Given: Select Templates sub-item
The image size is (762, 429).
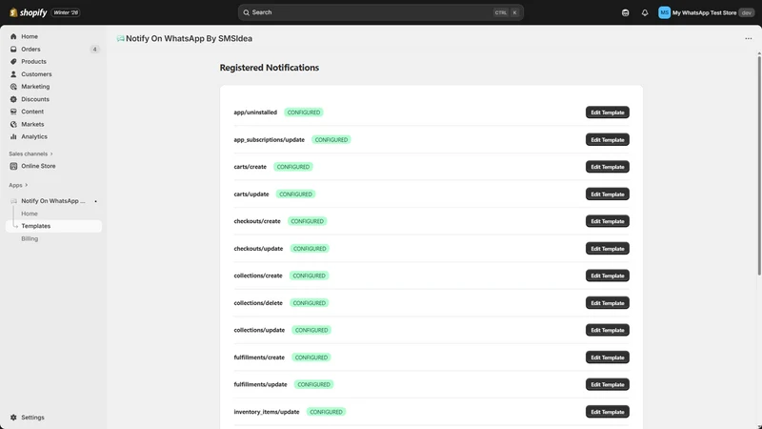Looking at the screenshot, I should coord(53,226).
